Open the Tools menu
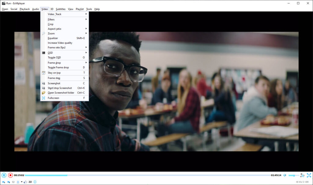Viewport: 313px width, 185px height. point(89,9)
